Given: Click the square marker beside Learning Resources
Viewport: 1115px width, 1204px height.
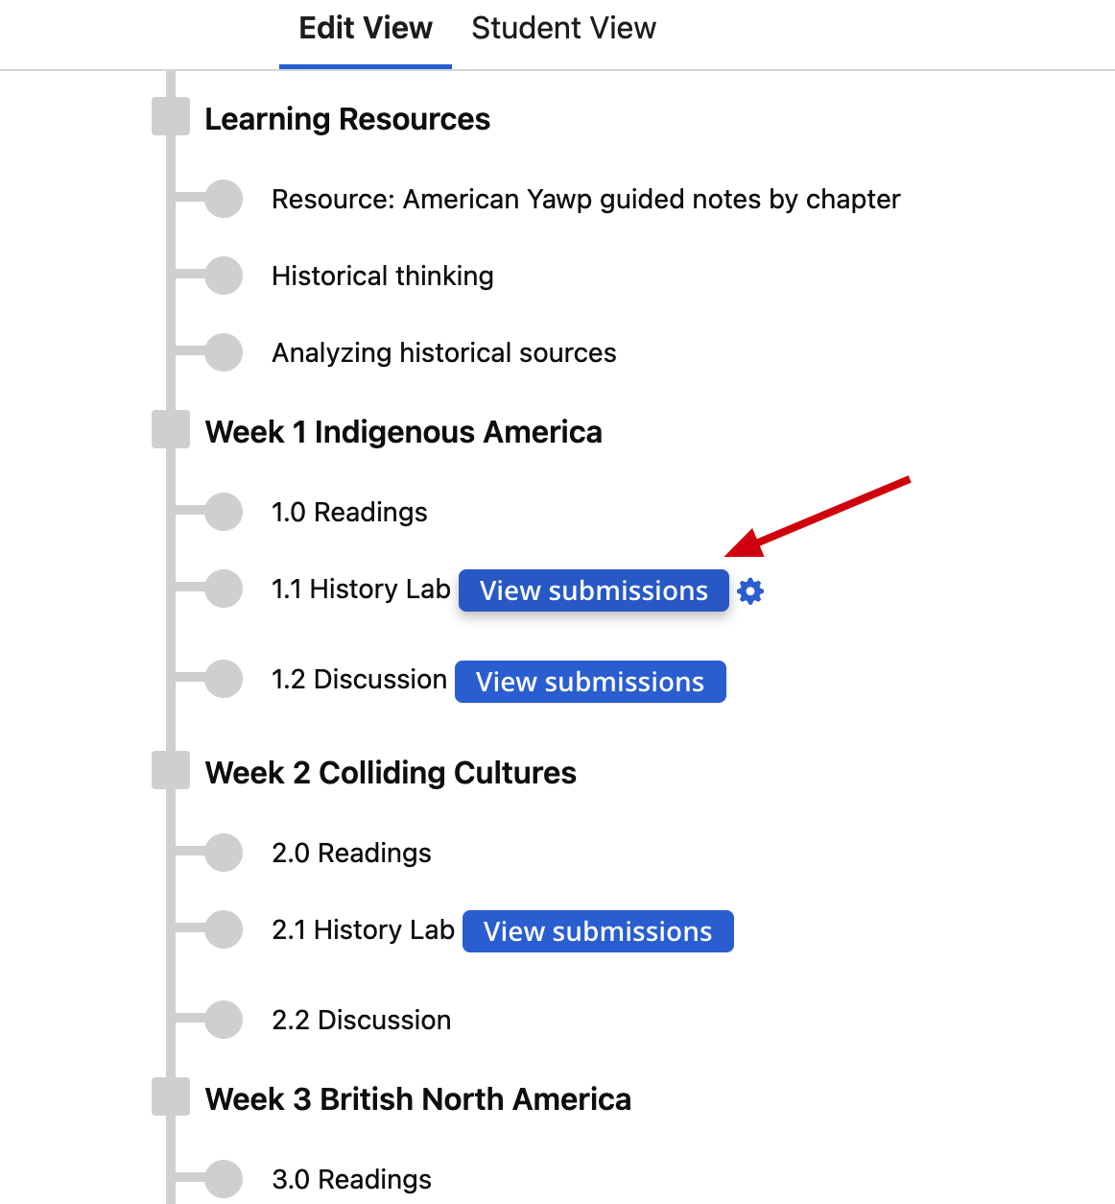Looking at the screenshot, I should pyautogui.click(x=171, y=117).
